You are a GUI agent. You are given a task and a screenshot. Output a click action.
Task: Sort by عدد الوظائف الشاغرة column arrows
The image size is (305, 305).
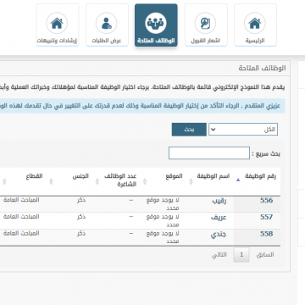click(x=97, y=181)
